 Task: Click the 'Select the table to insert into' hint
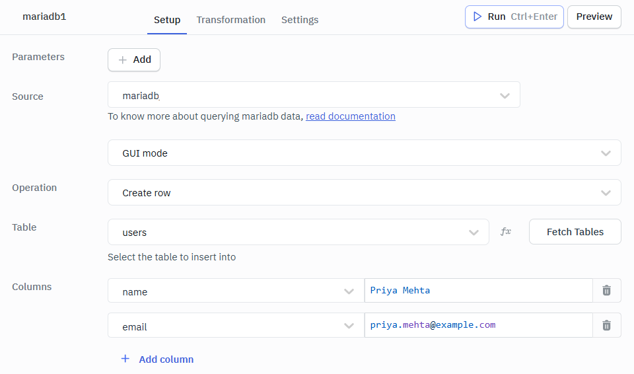point(172,257)
